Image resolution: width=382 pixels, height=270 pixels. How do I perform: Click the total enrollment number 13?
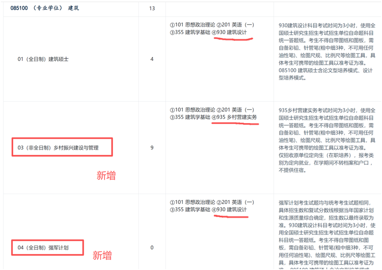[x=152, y=8]
